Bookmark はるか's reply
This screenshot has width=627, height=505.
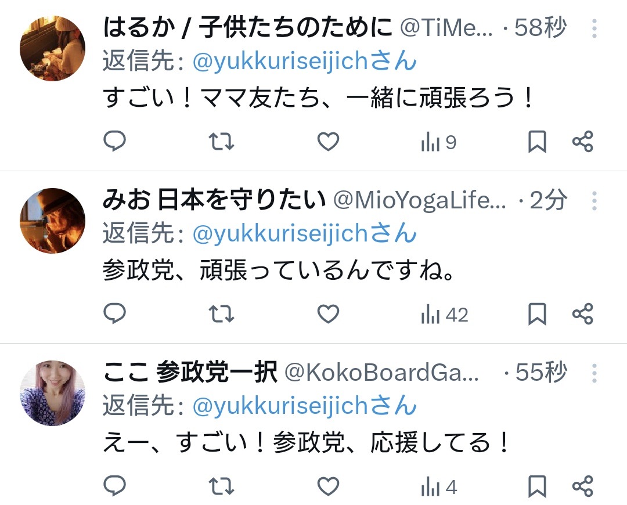pos(537,142)
